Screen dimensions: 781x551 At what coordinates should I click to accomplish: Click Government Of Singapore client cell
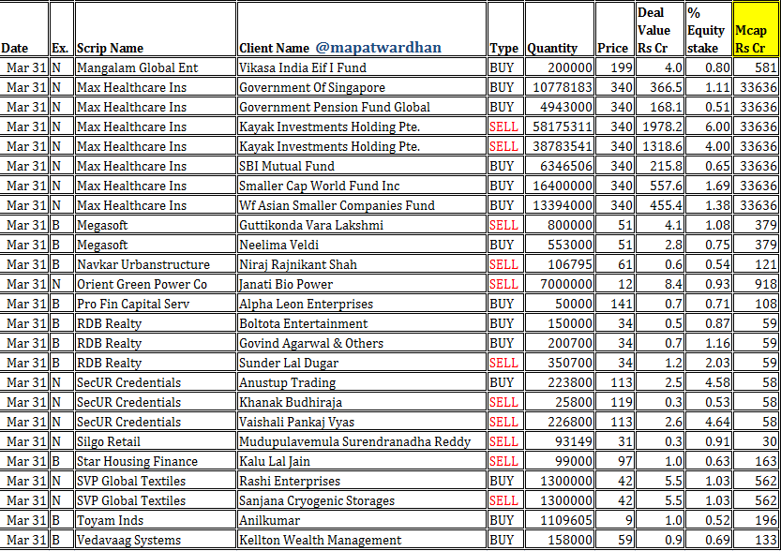[362, 87]
